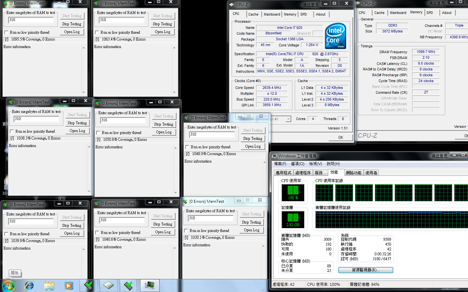Stop Testing in 1039.9% coverage MemTest window

[x=72, y=225]
